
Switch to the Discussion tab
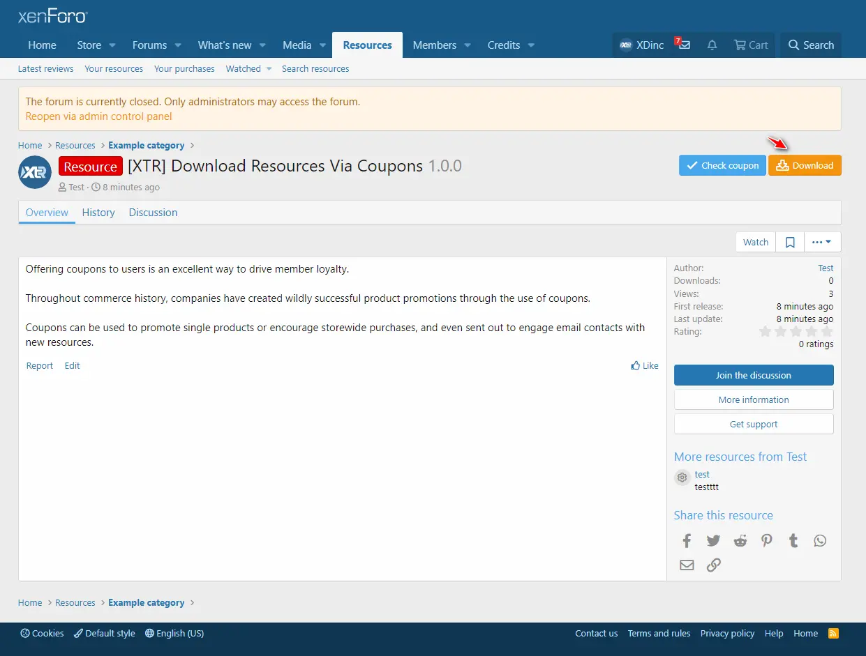coord(153,213)
